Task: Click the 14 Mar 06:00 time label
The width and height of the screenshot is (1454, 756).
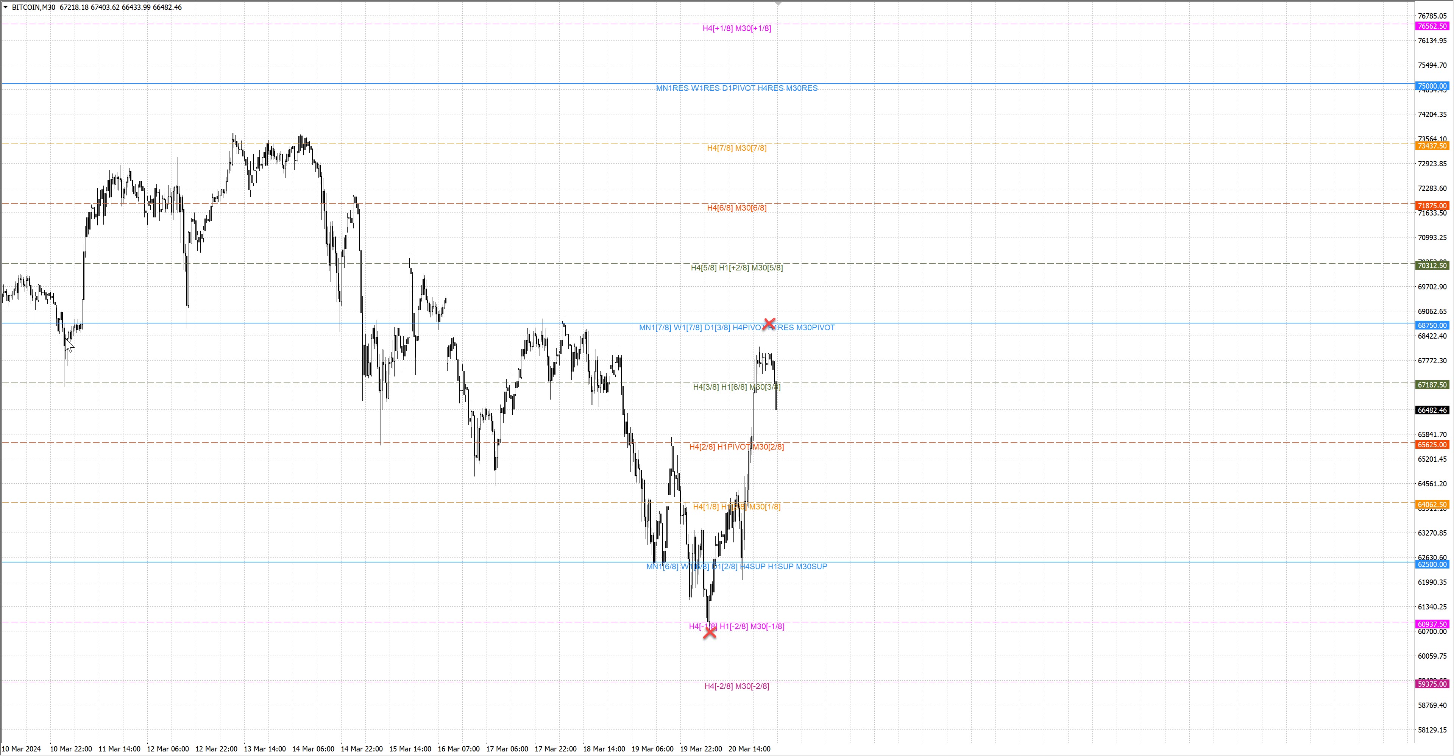Action: pos(313,749)
